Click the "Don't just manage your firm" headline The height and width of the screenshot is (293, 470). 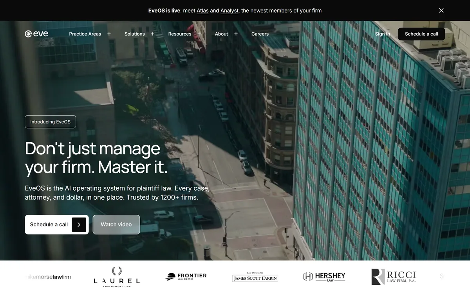click(x=96, y=158)
